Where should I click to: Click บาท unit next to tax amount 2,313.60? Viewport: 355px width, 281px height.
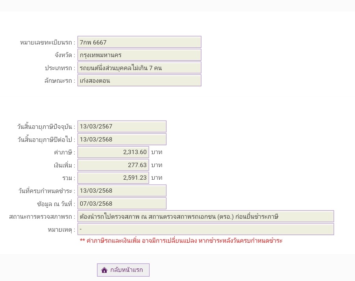pos(157,152)
